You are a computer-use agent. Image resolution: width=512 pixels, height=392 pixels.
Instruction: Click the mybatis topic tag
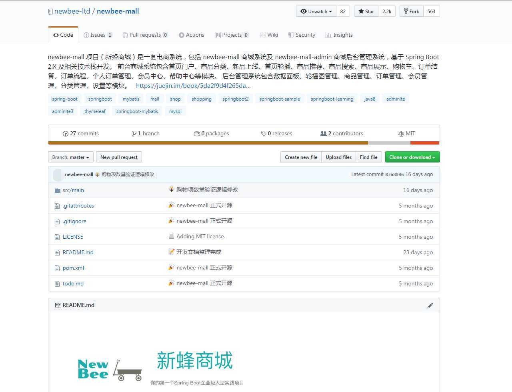point(131,99)
